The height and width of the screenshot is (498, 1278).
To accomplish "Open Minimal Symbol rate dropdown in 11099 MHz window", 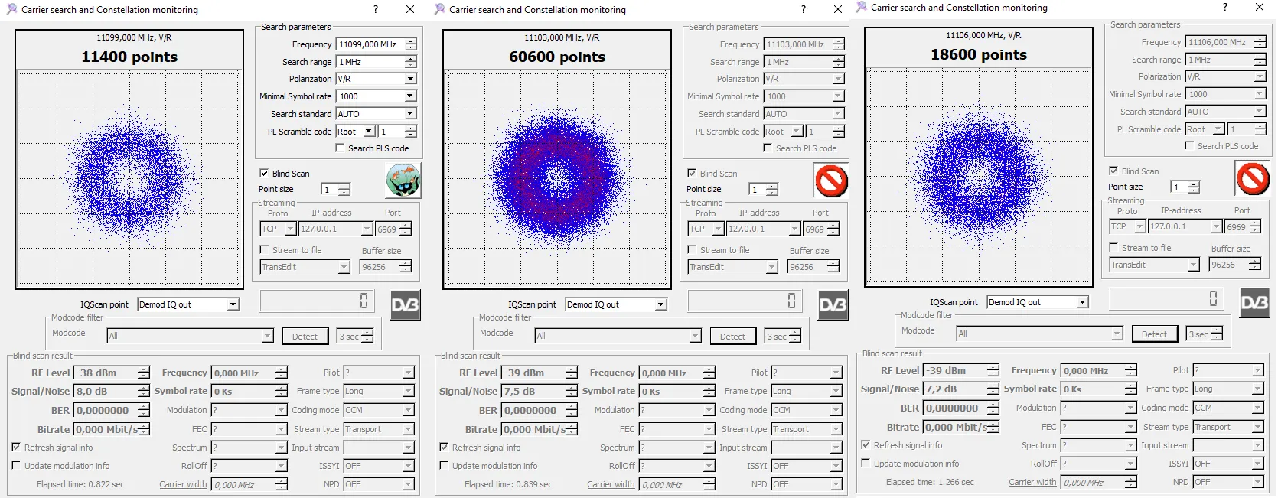I will pos(410,96).
